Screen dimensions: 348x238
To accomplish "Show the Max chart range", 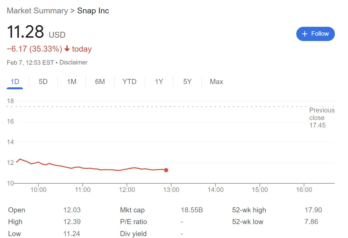I will 216,82.
